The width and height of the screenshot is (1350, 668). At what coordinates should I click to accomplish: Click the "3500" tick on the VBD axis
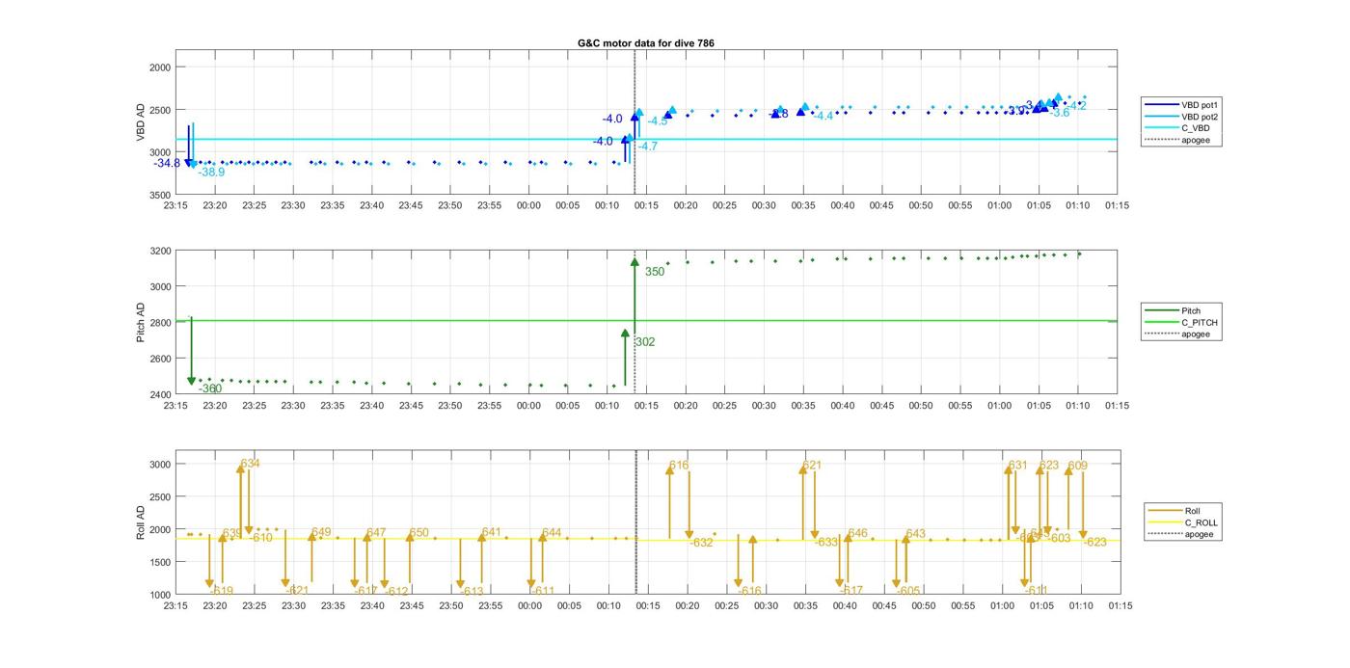[159, 195]
